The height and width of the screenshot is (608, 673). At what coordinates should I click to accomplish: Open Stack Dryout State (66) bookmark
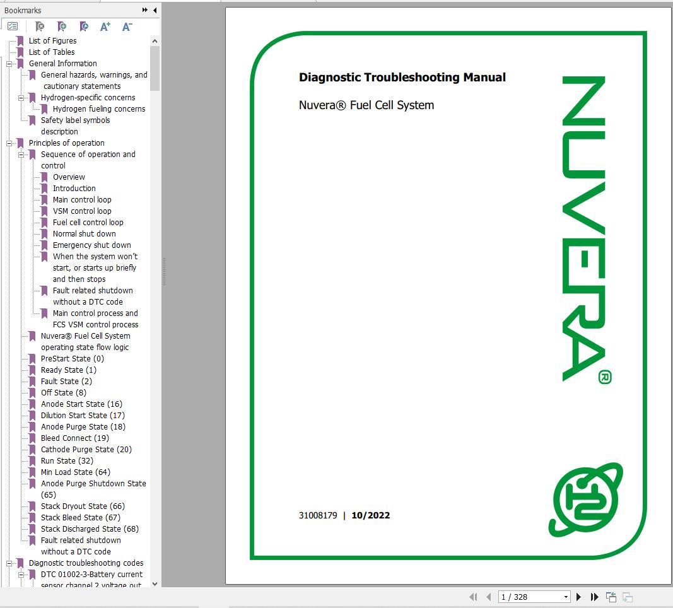pos(83,506)
